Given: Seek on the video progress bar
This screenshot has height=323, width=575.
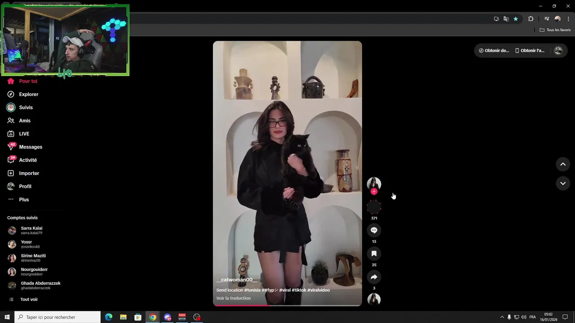Looking at the screenshot, I should pyautogui.click(x=287, y=305).
